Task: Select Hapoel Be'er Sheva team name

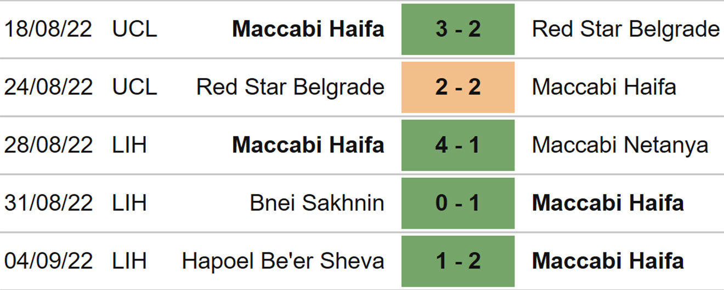Action: click(x=283, y=261)
